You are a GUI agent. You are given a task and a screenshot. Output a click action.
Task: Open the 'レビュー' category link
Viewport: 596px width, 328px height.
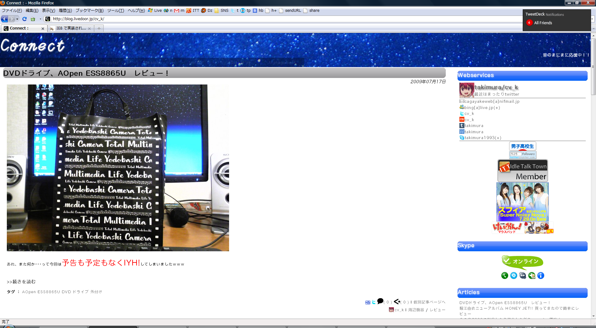click(x=437, y=310)
